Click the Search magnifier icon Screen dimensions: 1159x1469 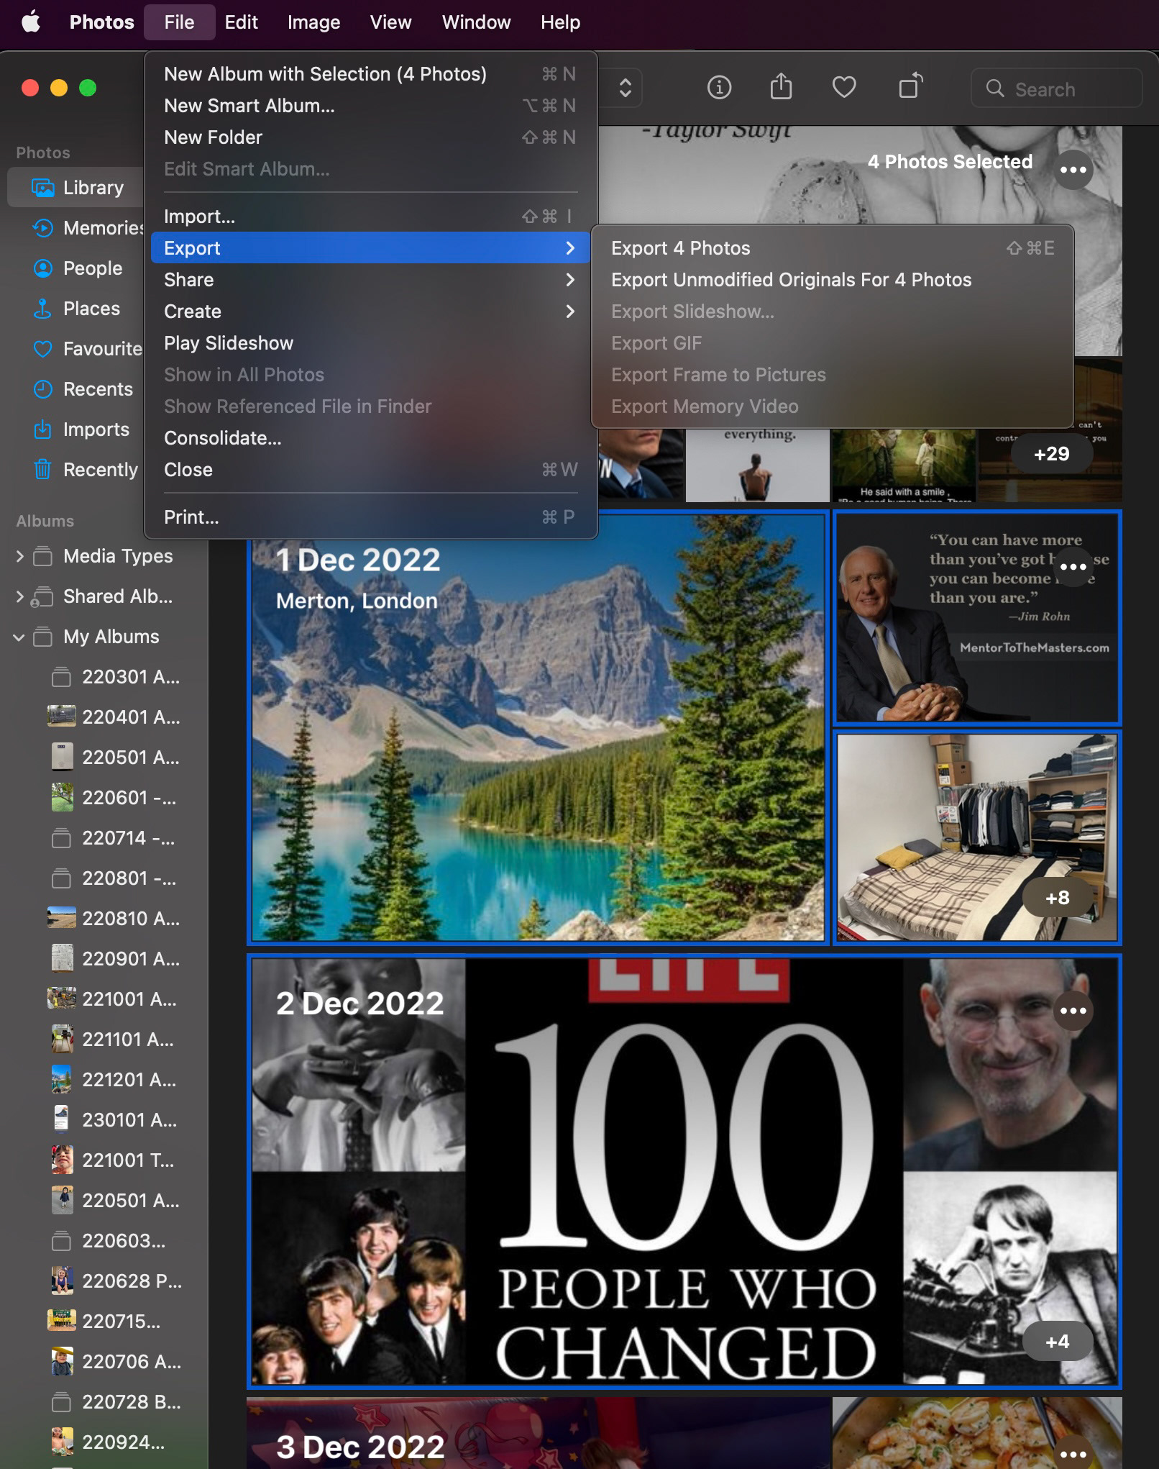(x=995, y=88)
